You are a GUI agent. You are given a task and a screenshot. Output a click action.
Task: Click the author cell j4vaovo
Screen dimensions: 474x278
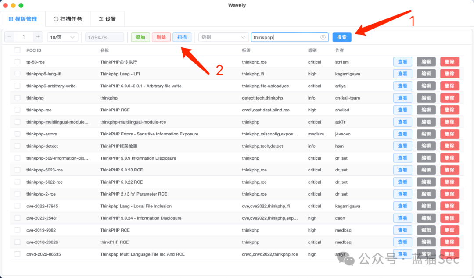pyautogui.click(x=343, y=134)
